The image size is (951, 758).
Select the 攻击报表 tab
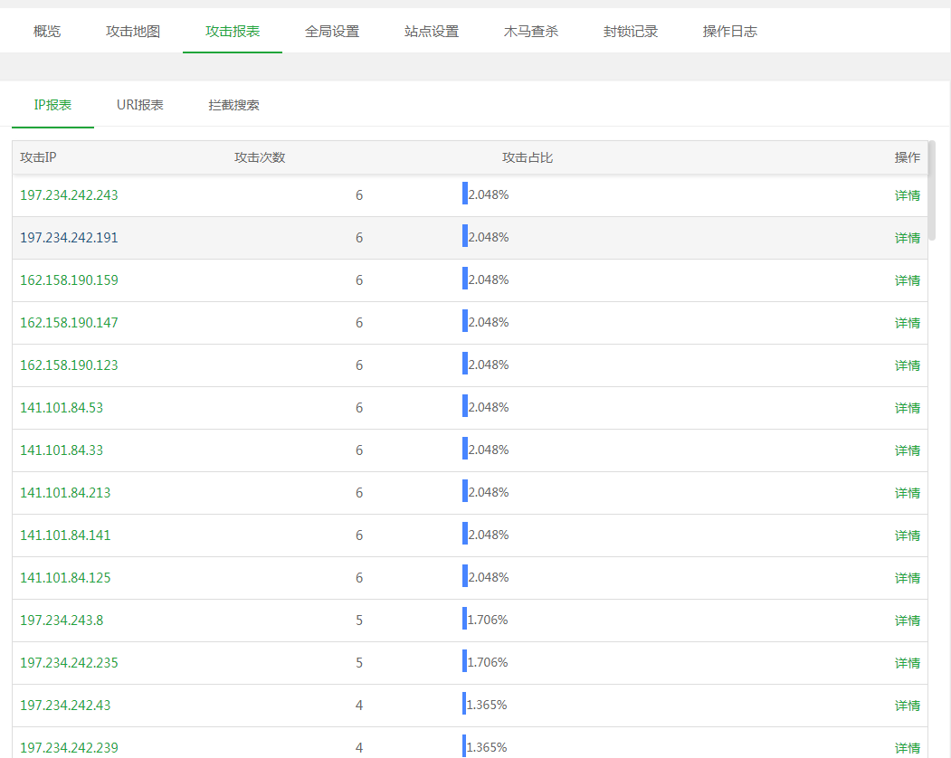pyautogui.click(x=233, y=32)
